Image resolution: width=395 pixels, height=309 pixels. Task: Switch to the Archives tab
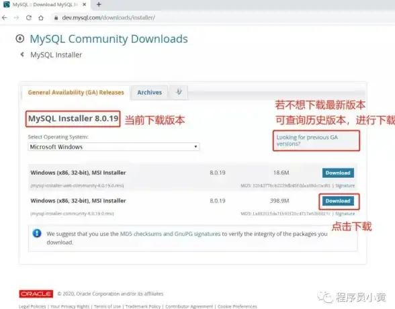149,93
